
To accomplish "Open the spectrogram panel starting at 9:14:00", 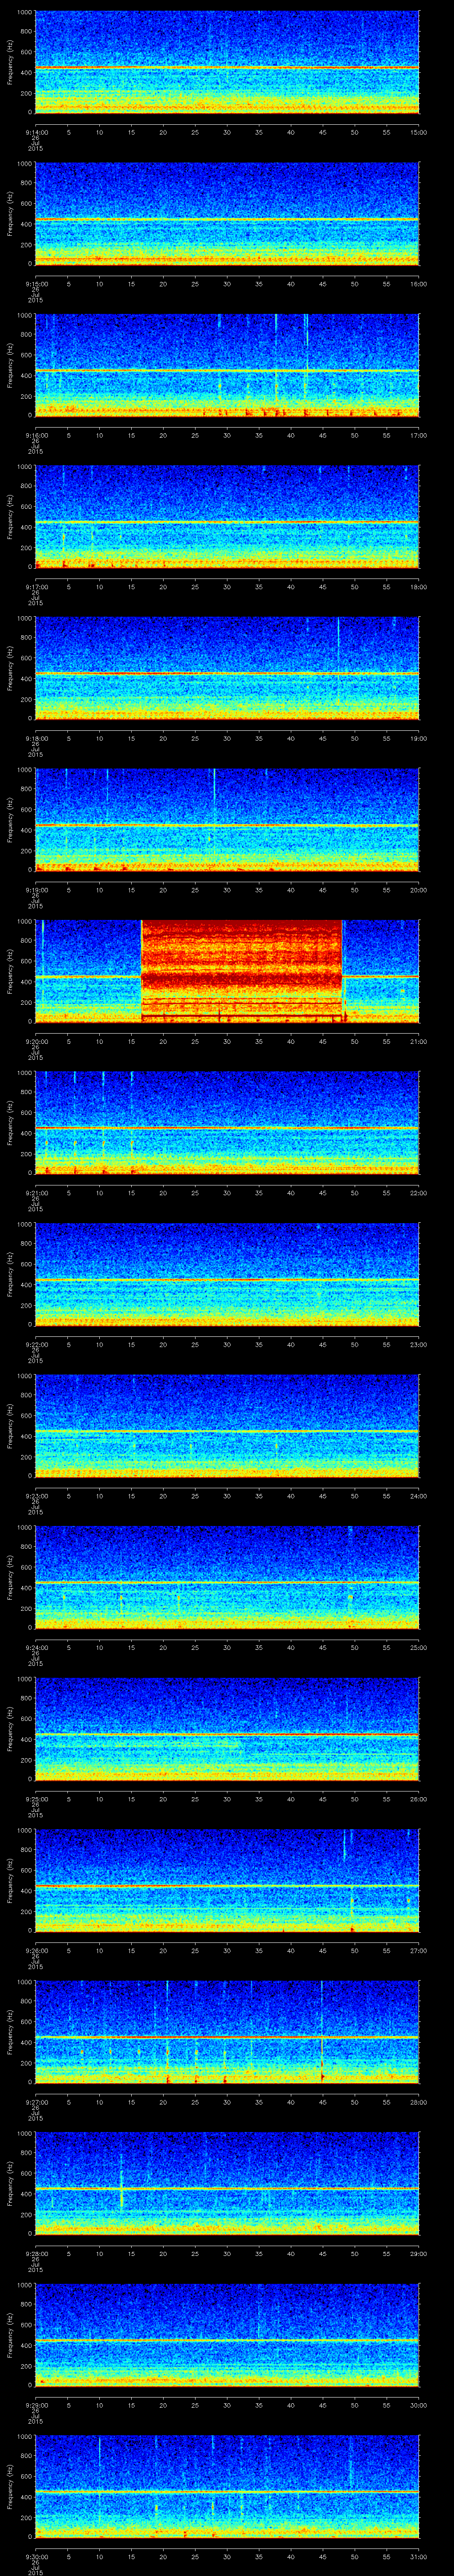I will point(227,62).
